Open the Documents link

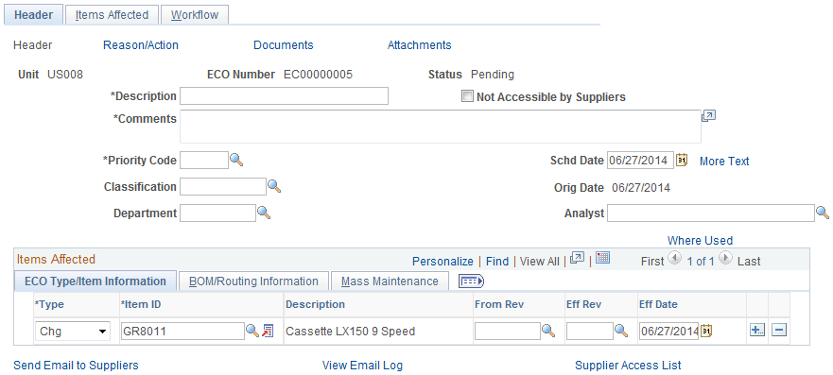[x=283, y=45]
